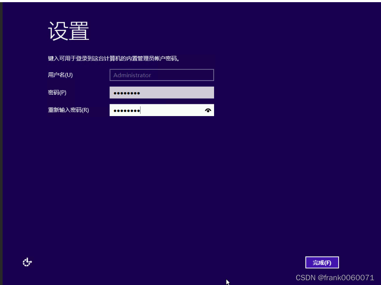
Task: Click the 设置 heading
Action: tap(69, 31)
